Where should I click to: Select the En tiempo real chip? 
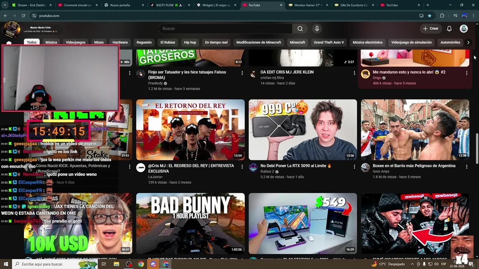[216, 43]
